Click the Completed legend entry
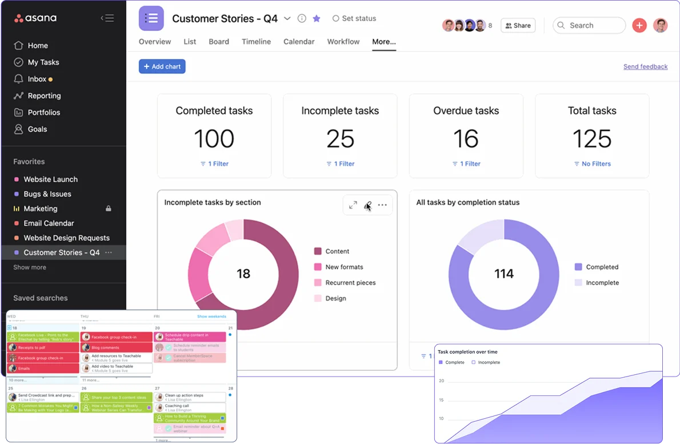This screenshot has width=680, height=444. 597,267
